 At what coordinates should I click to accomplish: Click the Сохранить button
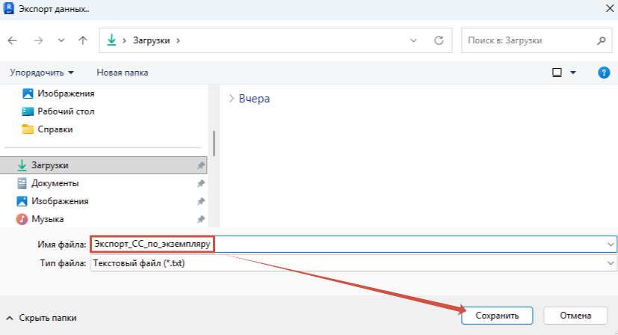point(497,316)
